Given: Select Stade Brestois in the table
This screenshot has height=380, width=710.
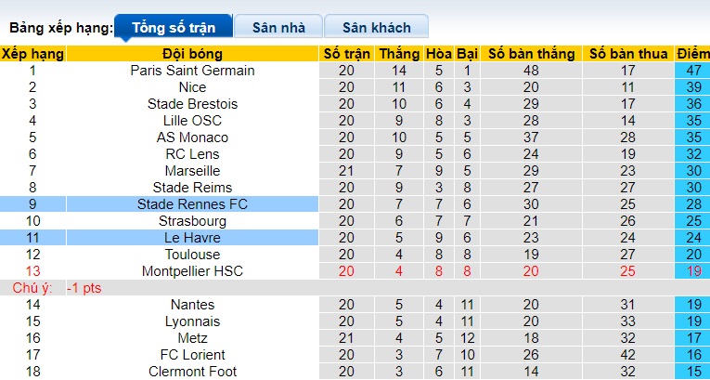Looking at the screenshot, I should (x=192, y=104).
